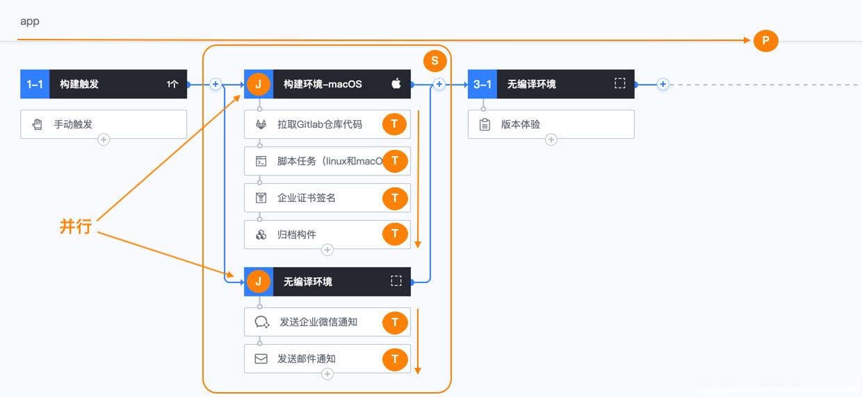
Task: Open 企业证书签名 task
Action: point(327,198)
